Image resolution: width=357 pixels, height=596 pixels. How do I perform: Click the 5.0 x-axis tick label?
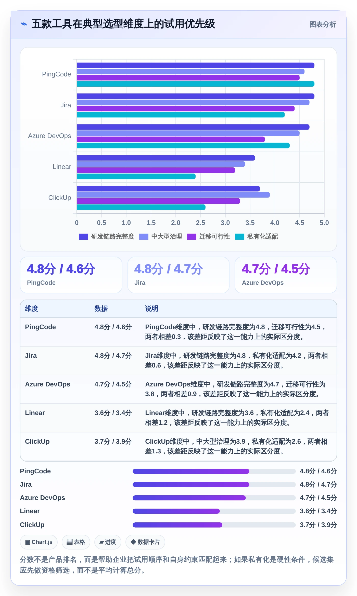(324, 223)
